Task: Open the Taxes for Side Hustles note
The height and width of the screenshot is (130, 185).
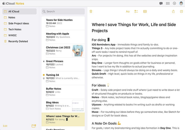Action: [63, 23]
